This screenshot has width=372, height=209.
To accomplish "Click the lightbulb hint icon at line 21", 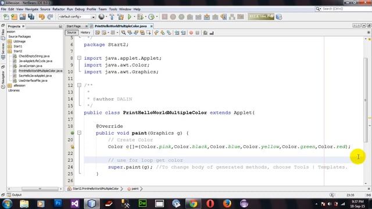I will [x=72, y=147].
